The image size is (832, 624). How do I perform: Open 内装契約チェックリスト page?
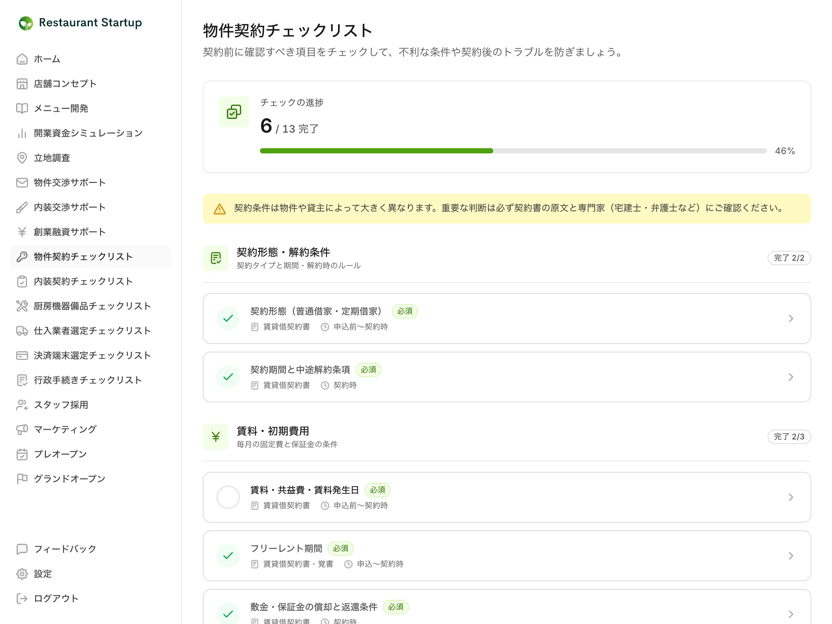tap(91, 281)
